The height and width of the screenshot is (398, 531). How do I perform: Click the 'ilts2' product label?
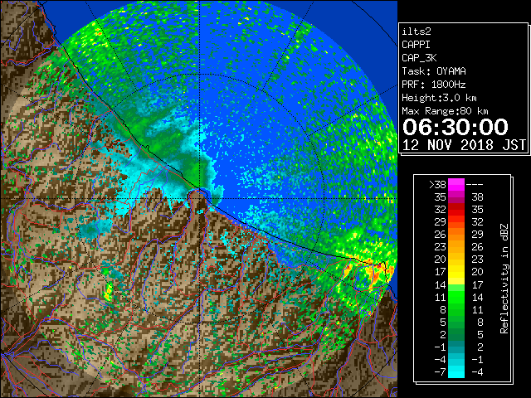pyautogui.click(x=417, y=32)
